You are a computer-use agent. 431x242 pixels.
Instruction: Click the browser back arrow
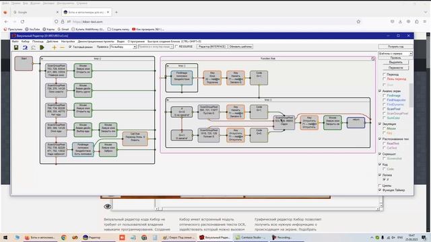tap(6, 22)
